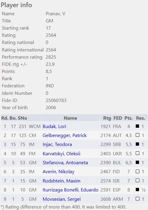Open Budak, Lori player link
Screen dimensions: 148x210
pyautogui.click(x=54, y=127)
